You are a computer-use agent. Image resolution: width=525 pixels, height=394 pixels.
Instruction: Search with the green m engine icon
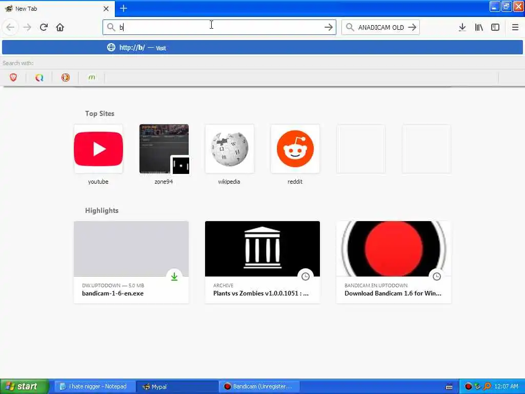tap(92, 78)
